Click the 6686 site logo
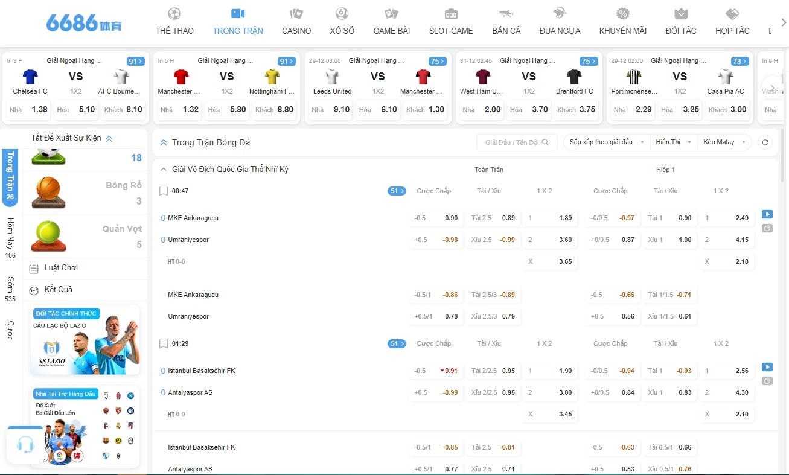Image resolution: width=789 pixels, height=475 pixels. click(83, 23)
